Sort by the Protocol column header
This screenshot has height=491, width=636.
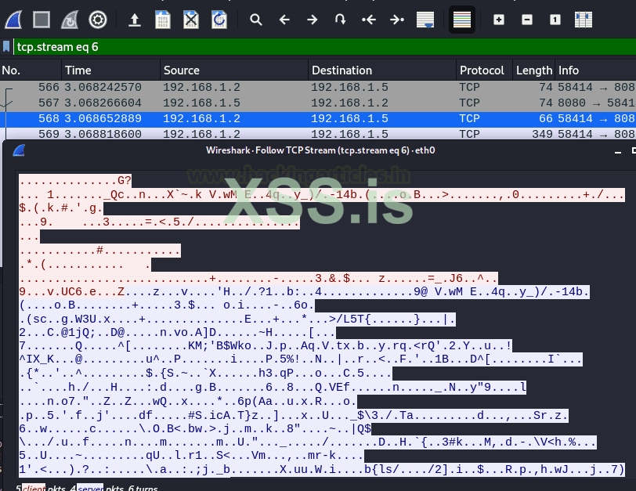point(485,70)
